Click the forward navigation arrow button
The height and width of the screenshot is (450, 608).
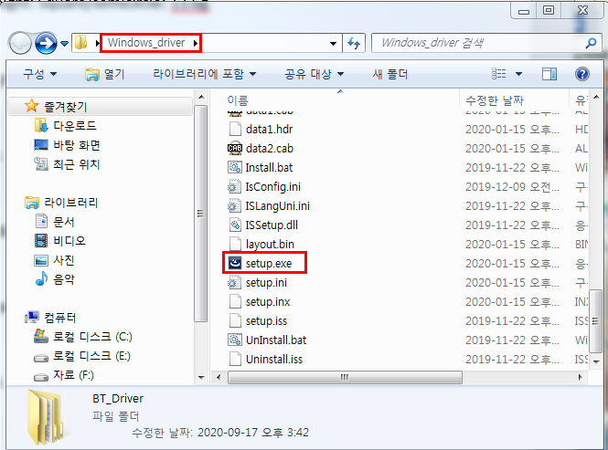click(x=46, y=43)
